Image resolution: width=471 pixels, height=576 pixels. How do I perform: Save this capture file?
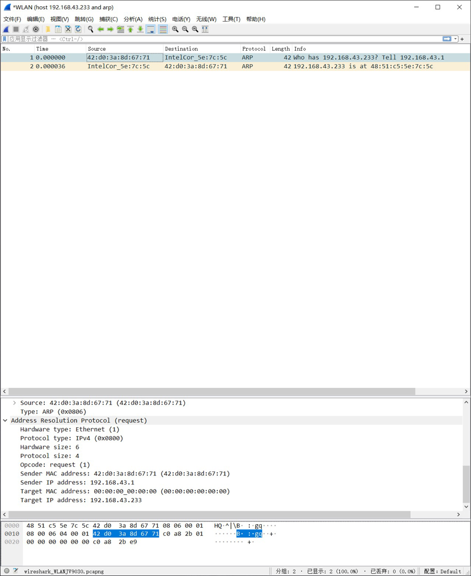click(x=58, y=30)
